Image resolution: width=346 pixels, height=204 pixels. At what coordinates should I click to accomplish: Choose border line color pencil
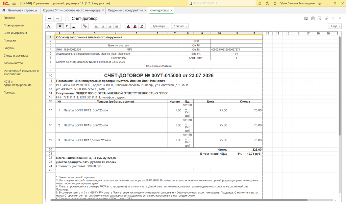(x=142, y=26)
